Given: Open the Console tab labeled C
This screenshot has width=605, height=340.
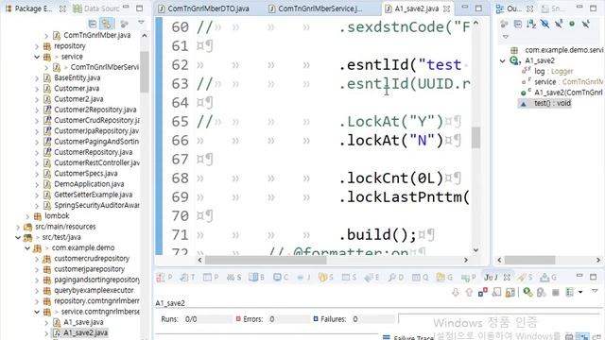Looking at the screenshot, I should 281,277.
